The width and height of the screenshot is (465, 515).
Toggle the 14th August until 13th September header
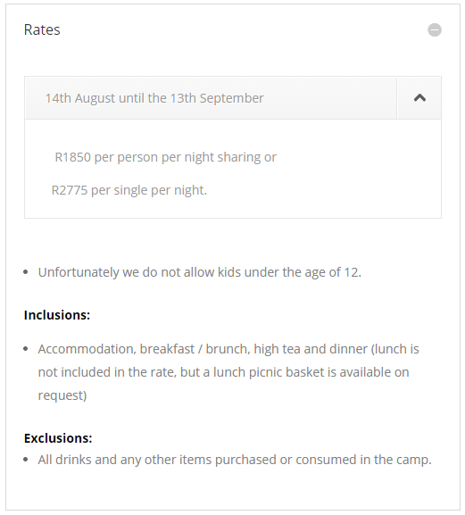[211, 98]
